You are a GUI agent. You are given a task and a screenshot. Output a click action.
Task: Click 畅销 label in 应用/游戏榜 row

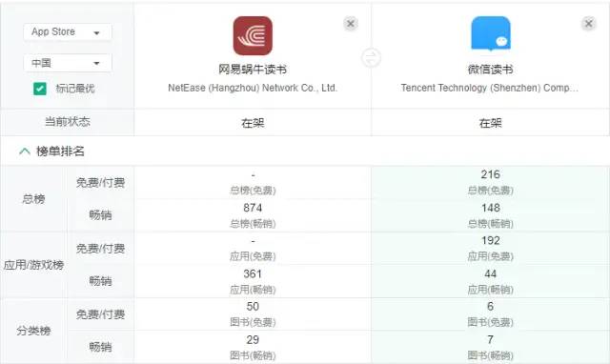click(x=100, y=281)
